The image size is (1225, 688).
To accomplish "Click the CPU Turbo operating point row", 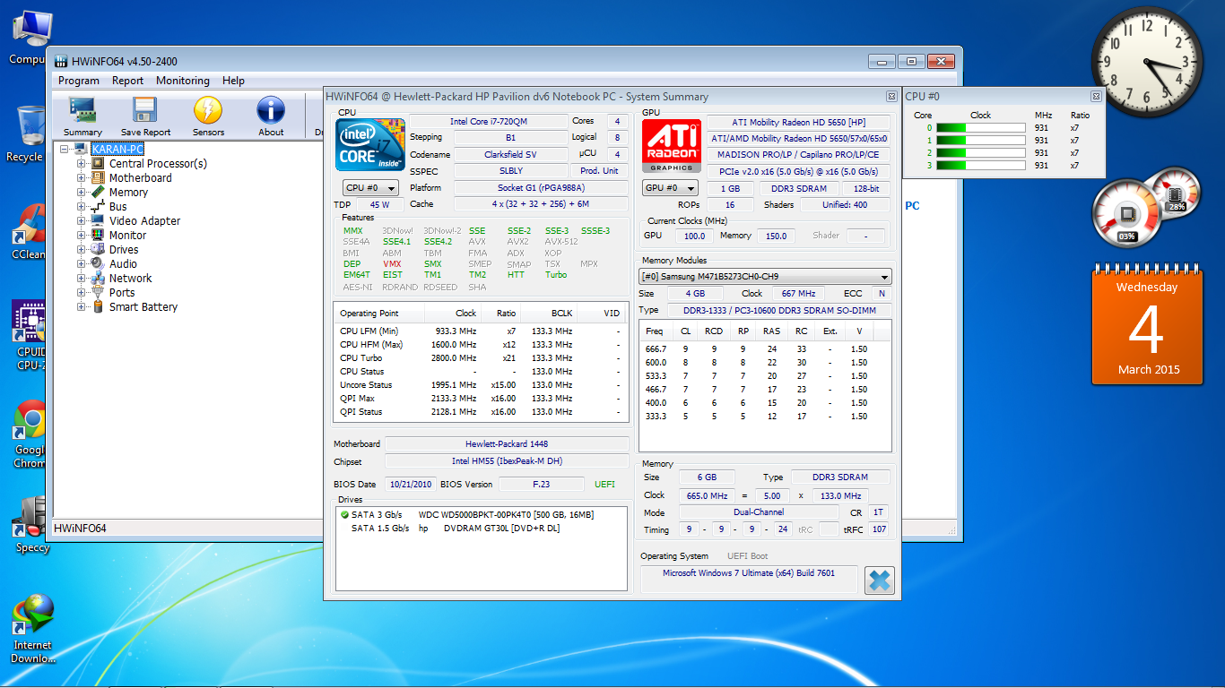I will (481, 358).
